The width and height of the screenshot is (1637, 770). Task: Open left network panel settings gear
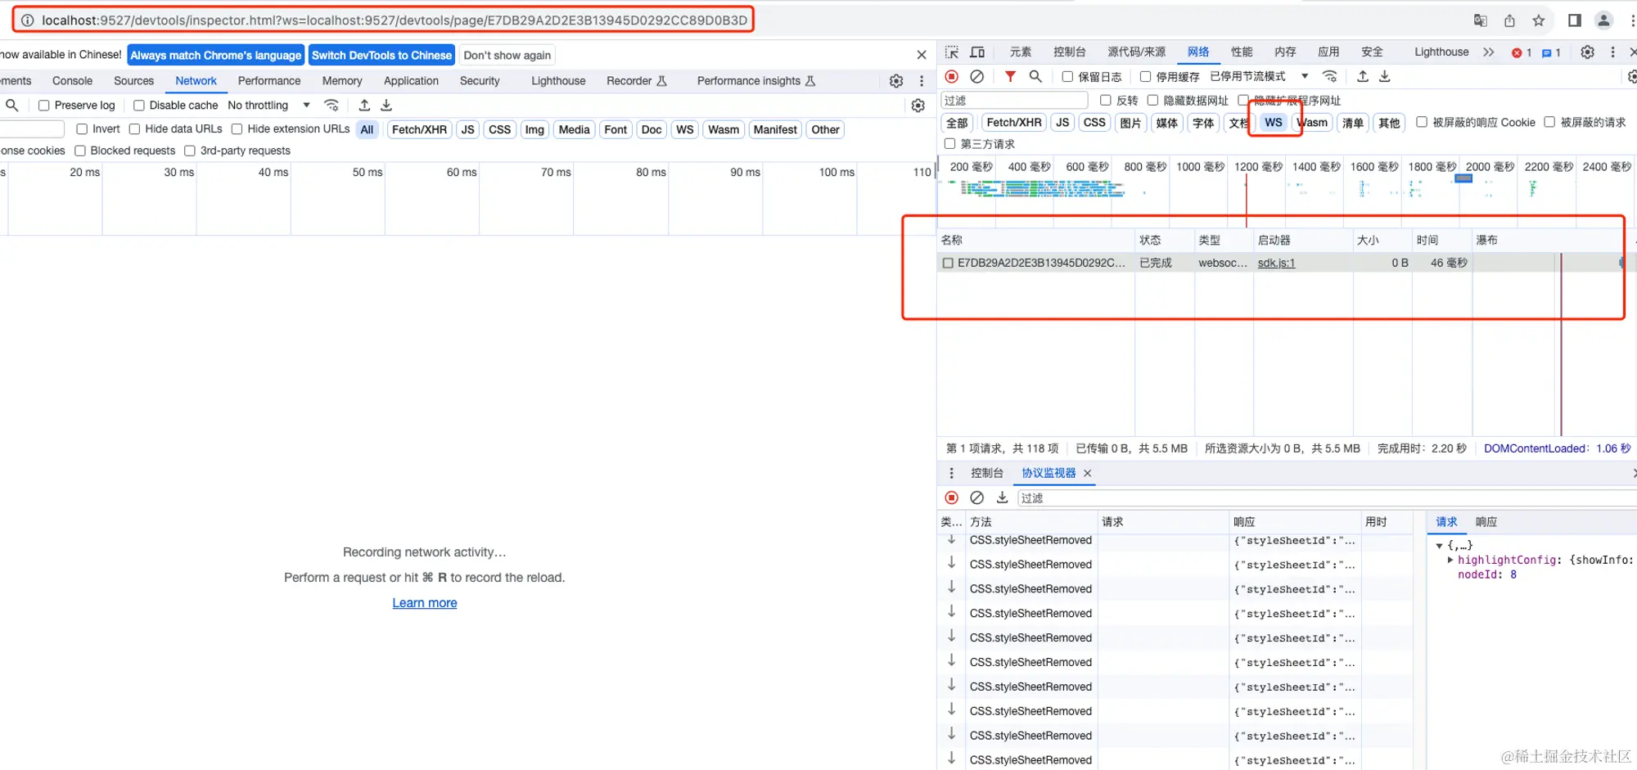(918, 106)
